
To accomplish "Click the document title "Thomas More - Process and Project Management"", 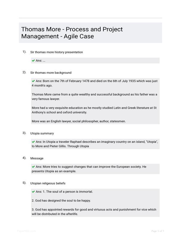I will click(x=72, y=33).
